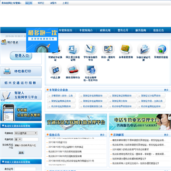Image resolution: width=171 pixels, height=171 pixels.
Task: Click 更多 in the 咨询解答 panel header
Action: (x=166, y=135)
